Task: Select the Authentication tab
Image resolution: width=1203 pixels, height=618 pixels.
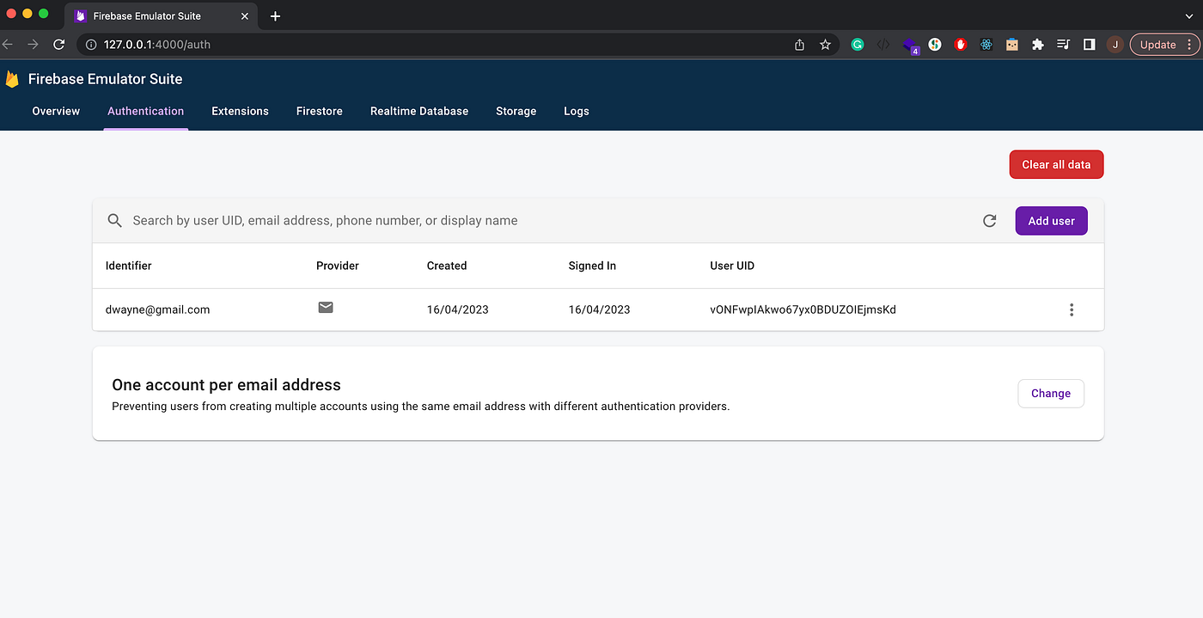Action: pos(146,111)
